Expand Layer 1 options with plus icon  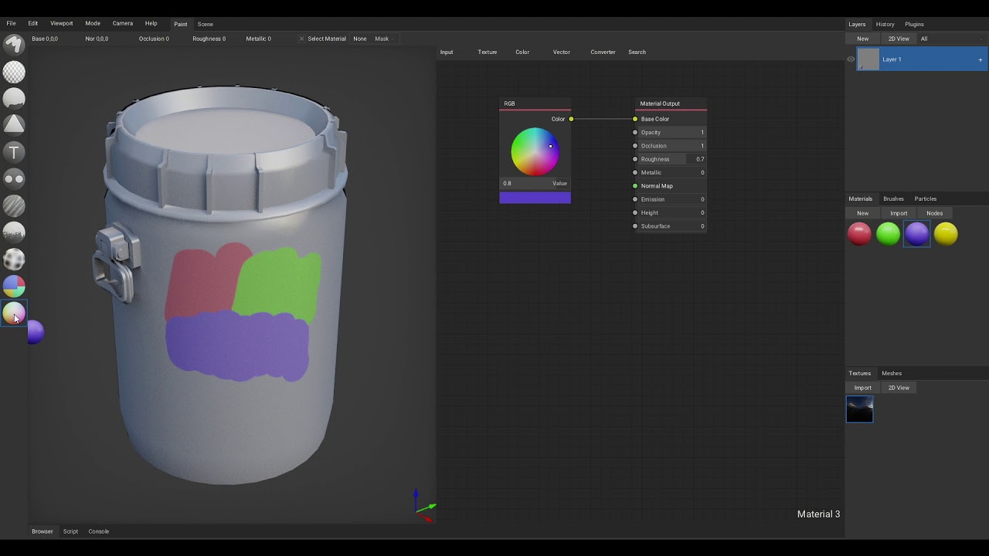click(x=980, y=59)
